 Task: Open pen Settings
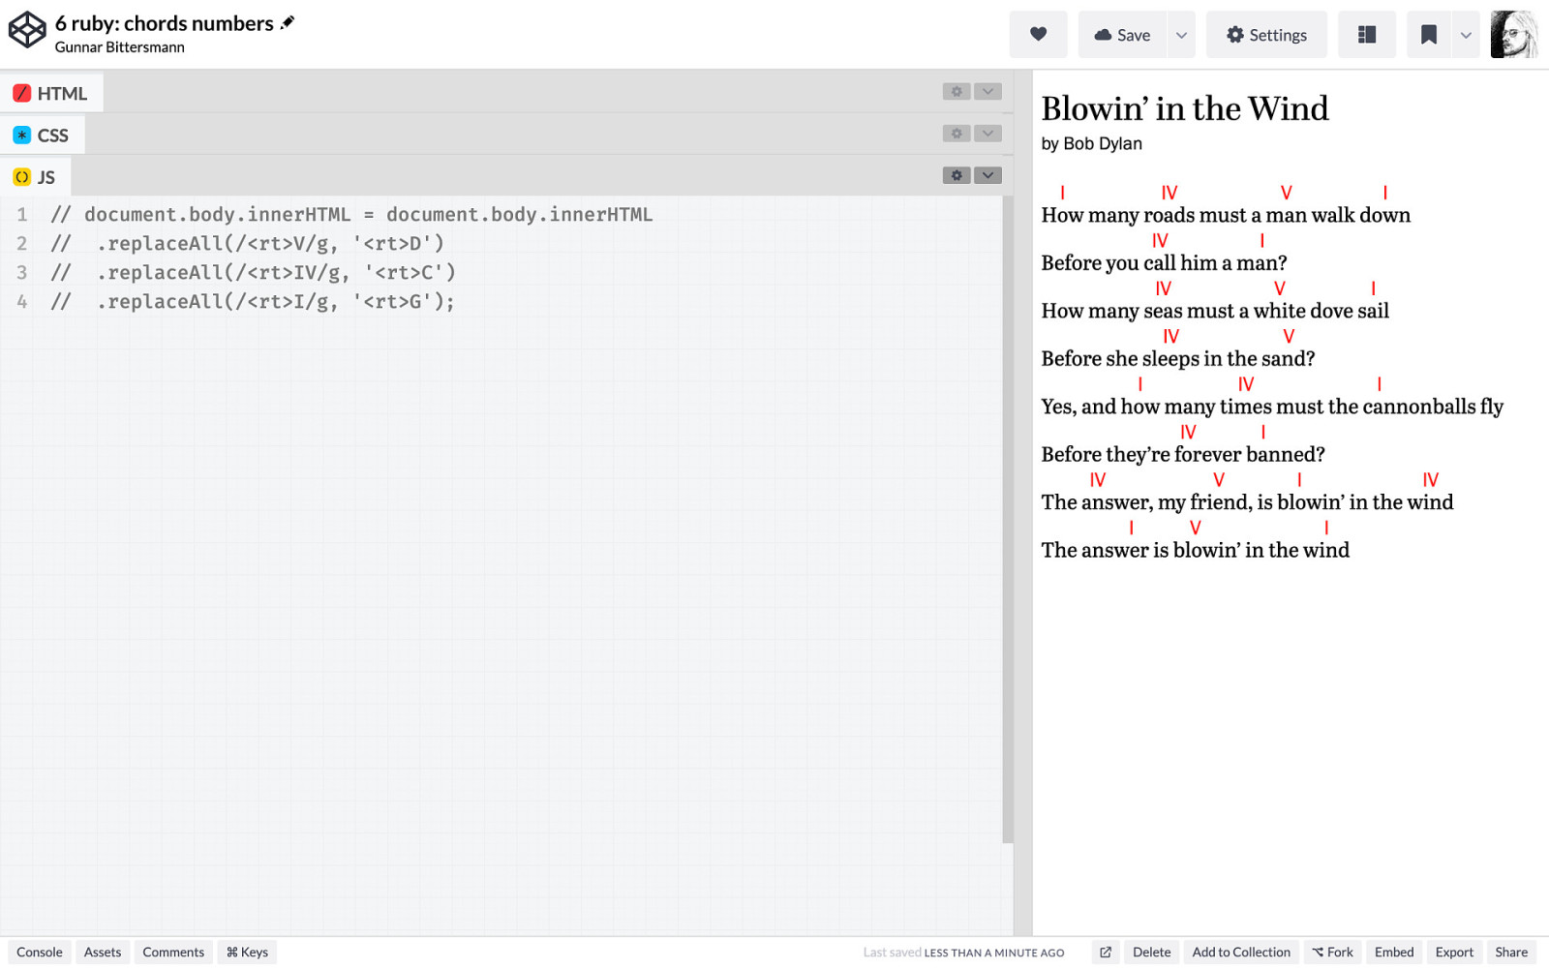(x=1266, y=35)
